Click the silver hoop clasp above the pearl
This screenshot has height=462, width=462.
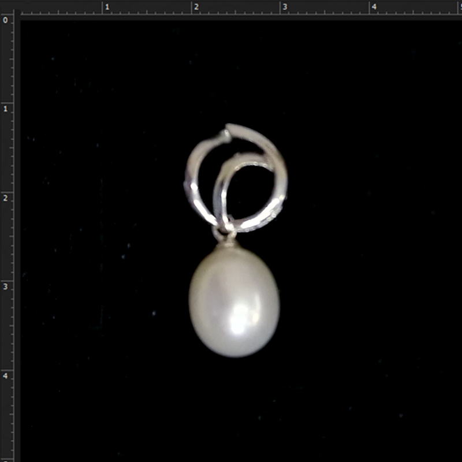(236, 178)
